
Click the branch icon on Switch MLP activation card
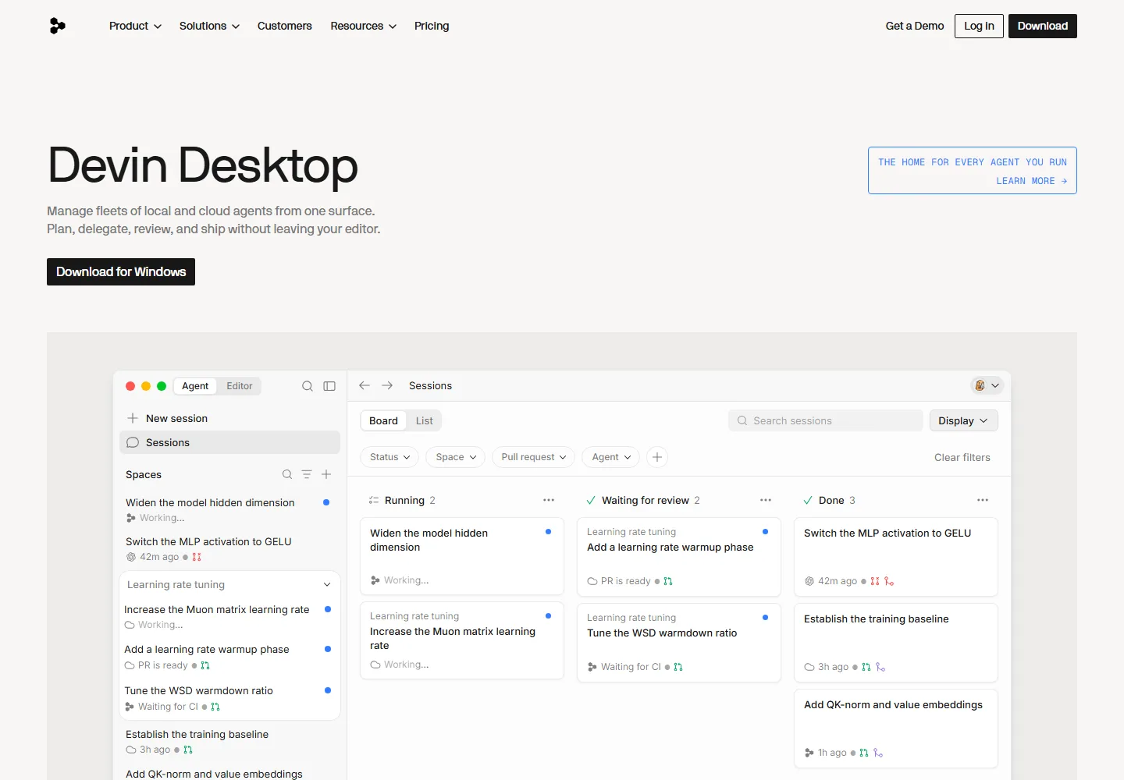point(889,581)
